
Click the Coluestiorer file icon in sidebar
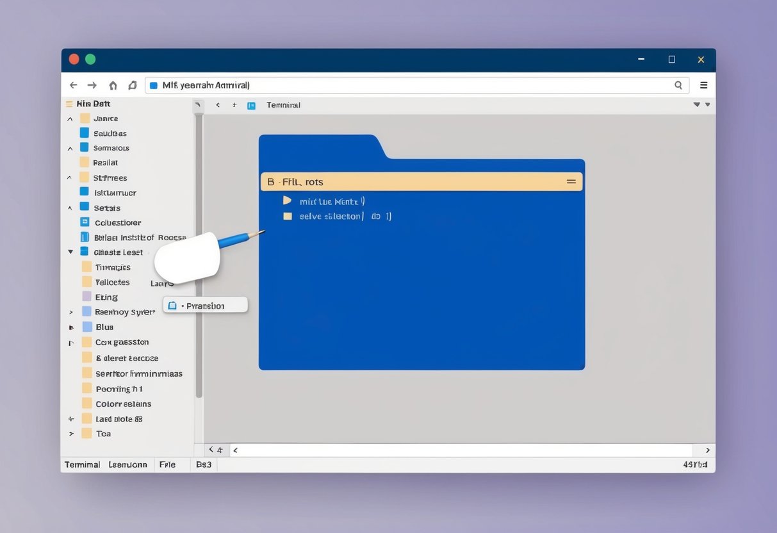tap(85, 222)
